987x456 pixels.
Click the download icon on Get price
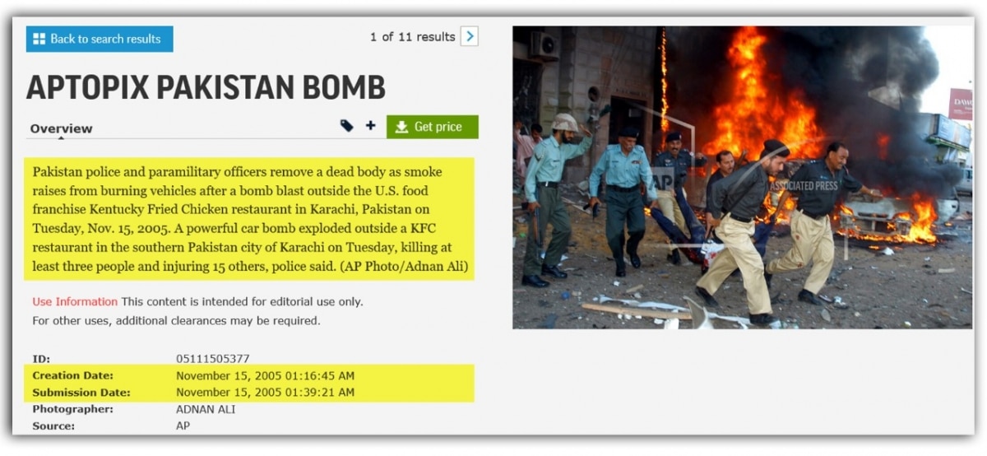(401, 127)
